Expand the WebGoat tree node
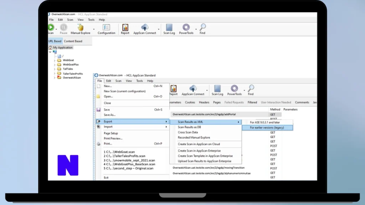 pyautogui.click(x=55, y=61)
